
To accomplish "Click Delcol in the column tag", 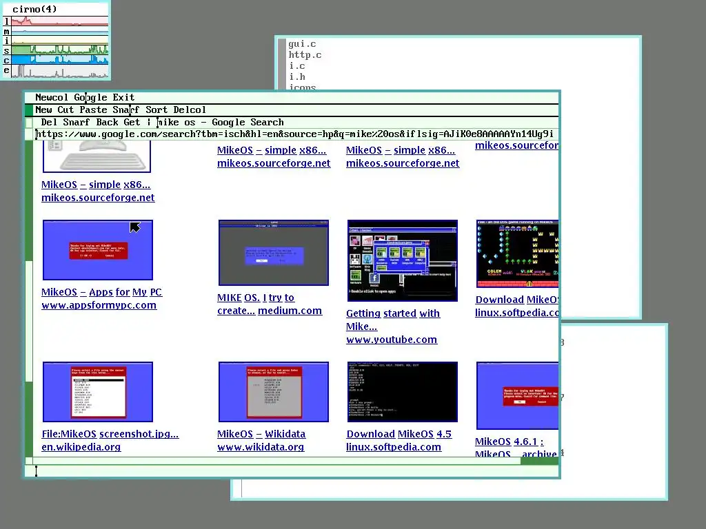I will 190,110.
